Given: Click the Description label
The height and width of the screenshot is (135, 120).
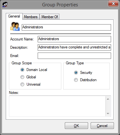Looking at the screenshot, I should click(19, 47).
